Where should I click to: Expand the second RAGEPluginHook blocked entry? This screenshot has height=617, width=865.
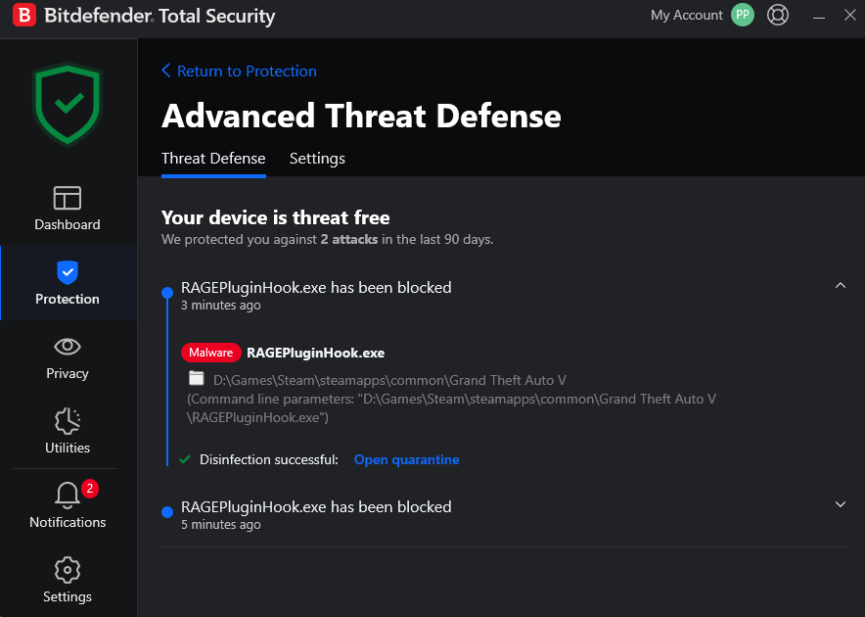click(x=840, y=504)
